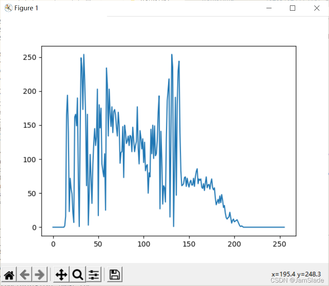Click the y-axis label 100

30,159
